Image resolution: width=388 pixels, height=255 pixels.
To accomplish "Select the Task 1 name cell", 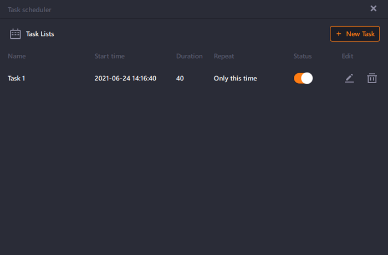I will (16, 79).
